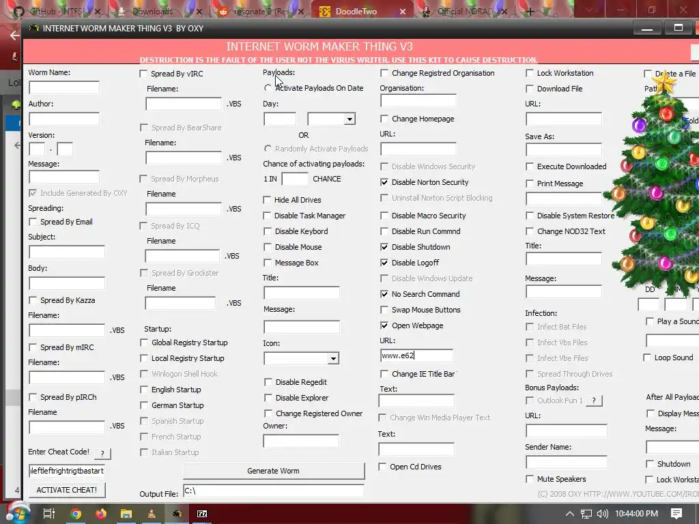Image resolution: width=699 pixels, height=524 pixels.
Task: Click the Generate Worm button
Action: [274, 471]
